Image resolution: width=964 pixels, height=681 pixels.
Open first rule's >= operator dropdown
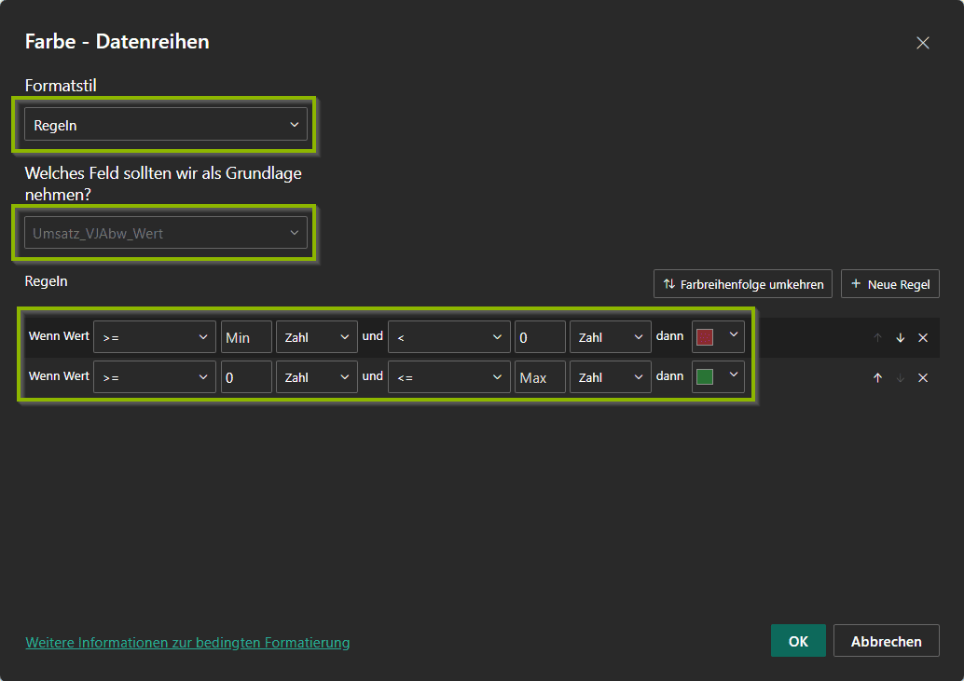(154, 337)
